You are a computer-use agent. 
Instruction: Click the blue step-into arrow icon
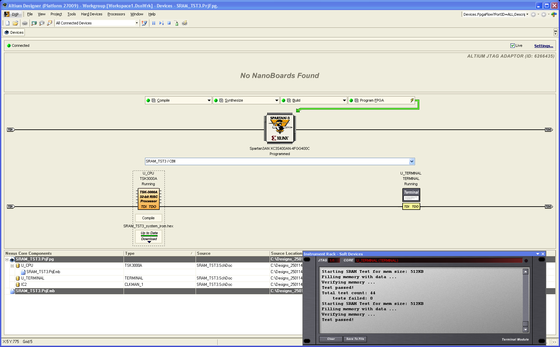click(x=161, y=23)
